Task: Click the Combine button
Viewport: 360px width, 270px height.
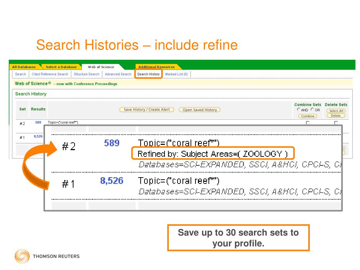Action: click(308, 116)
